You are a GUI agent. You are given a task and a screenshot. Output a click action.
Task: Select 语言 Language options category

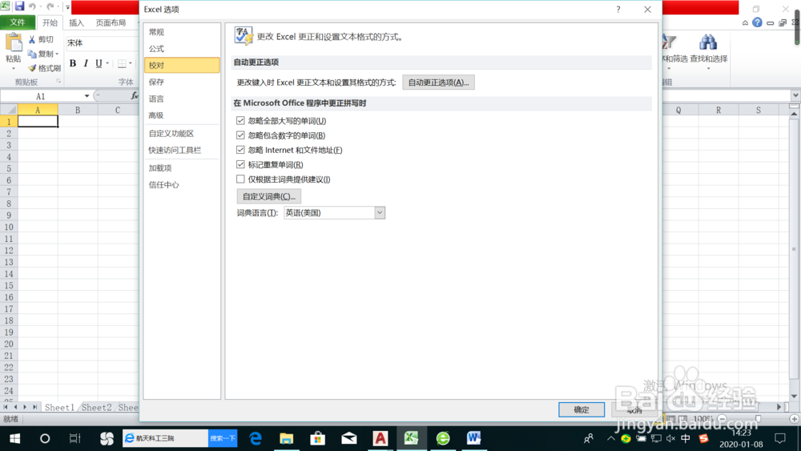(182, 99)
